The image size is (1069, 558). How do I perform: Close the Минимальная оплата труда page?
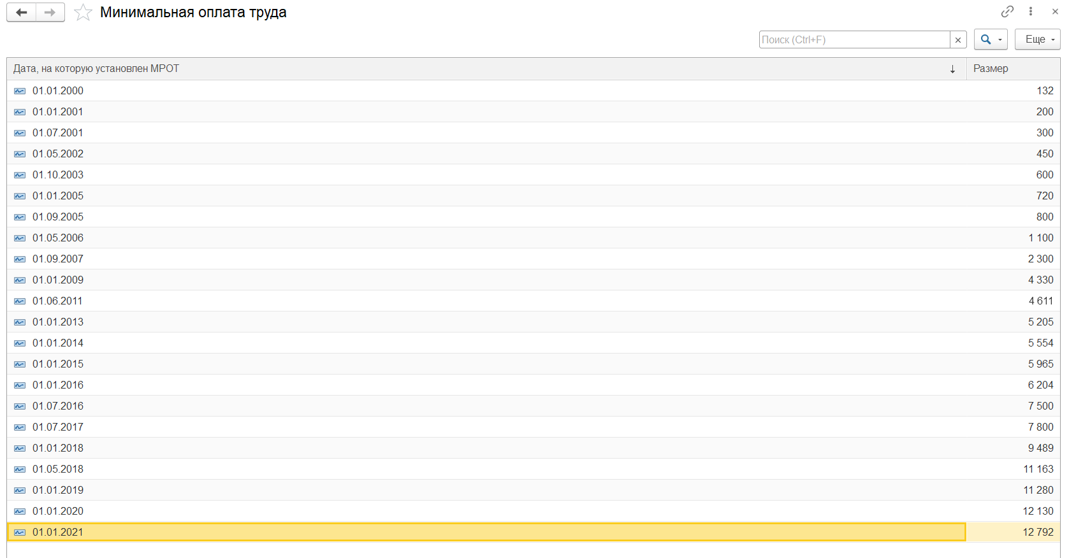click(1055, 11)
